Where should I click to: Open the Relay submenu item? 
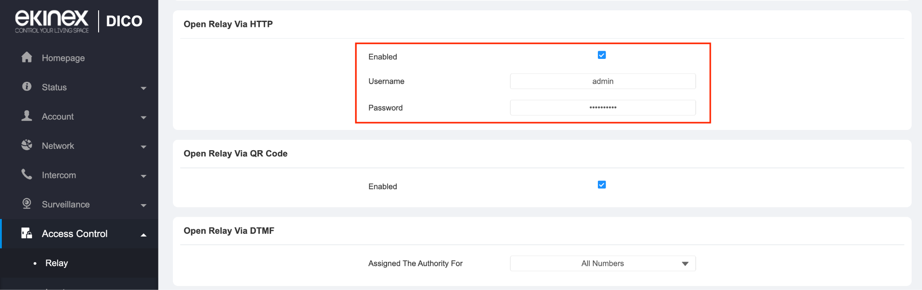point(57,263)
